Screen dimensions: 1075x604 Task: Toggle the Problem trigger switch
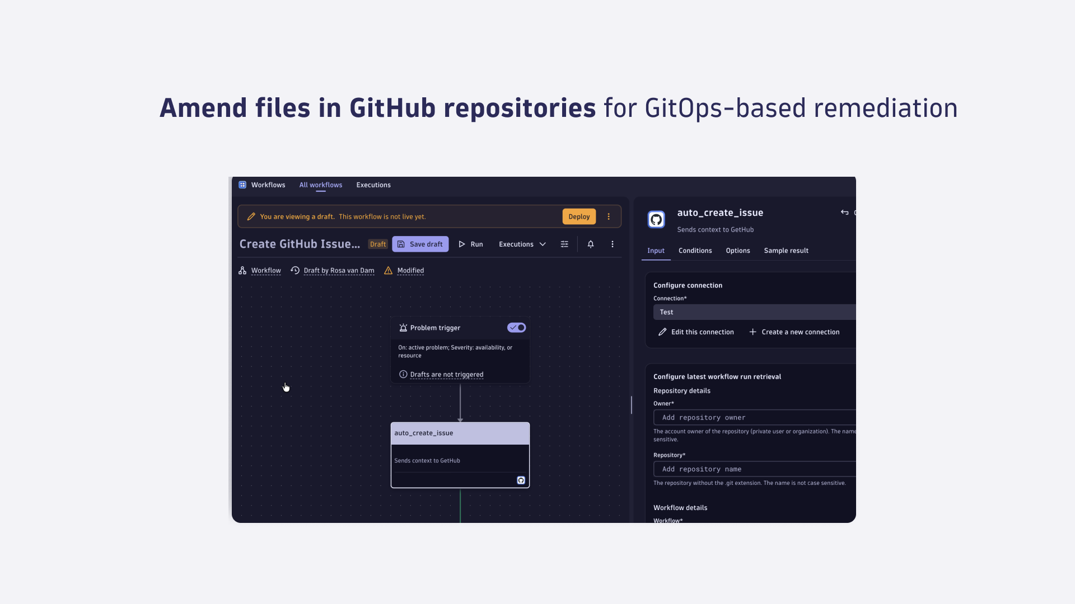(x=516, y=327)
